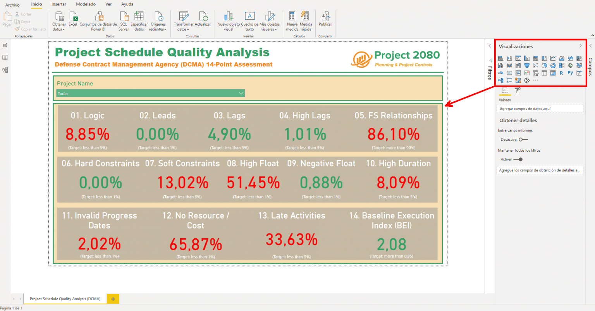595x311 pixels.
Task: Disable the 'Entre varios informes' toggle
Action: 523,139
